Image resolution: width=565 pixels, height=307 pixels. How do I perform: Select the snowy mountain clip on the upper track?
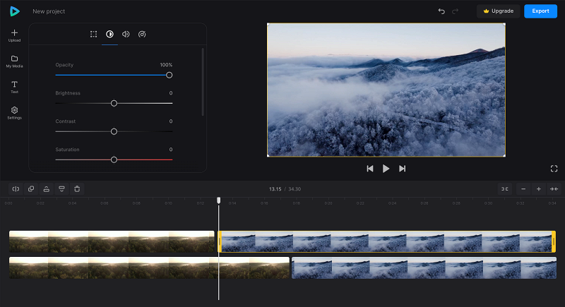click(x=387, y=241)
